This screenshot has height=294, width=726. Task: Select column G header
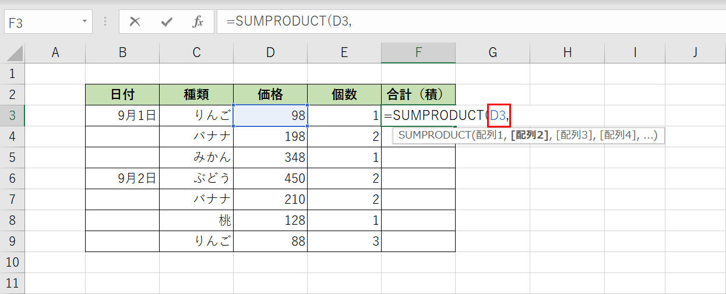click(x=492, y=52)
